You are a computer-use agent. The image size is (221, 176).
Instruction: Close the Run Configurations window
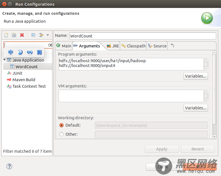[4, 4]
